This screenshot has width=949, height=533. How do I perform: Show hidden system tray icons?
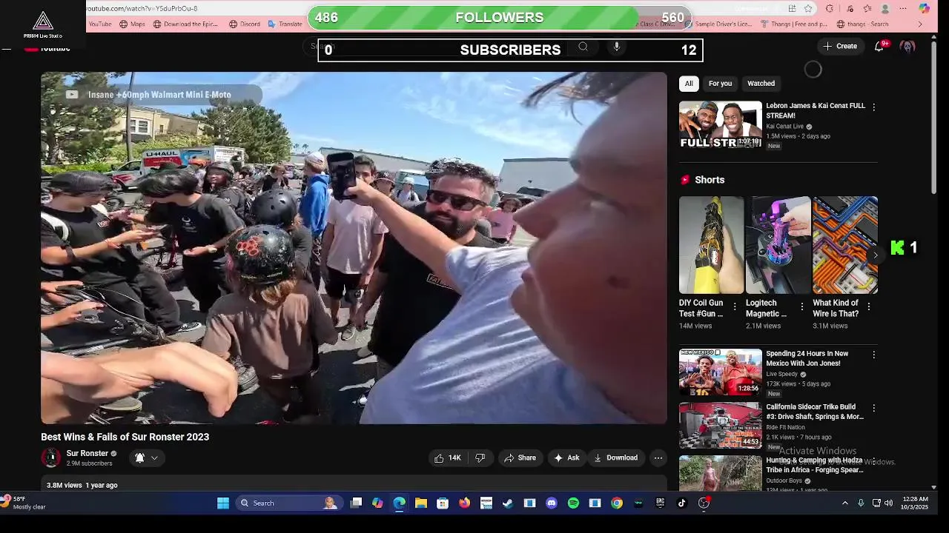(x=844, y=503)
